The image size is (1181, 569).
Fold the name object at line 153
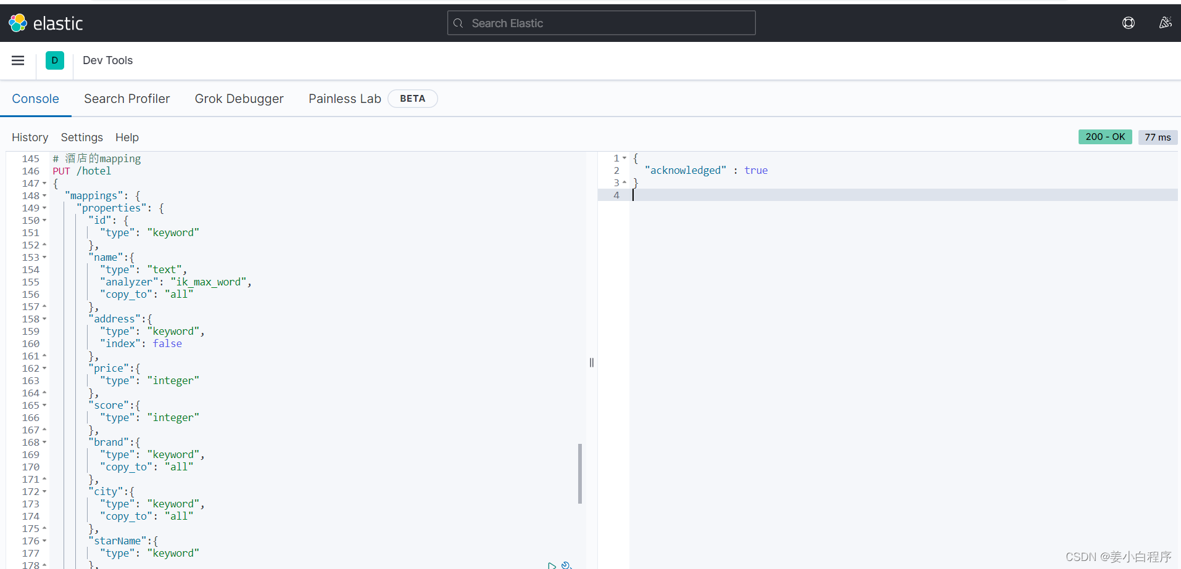click(43, 257)
